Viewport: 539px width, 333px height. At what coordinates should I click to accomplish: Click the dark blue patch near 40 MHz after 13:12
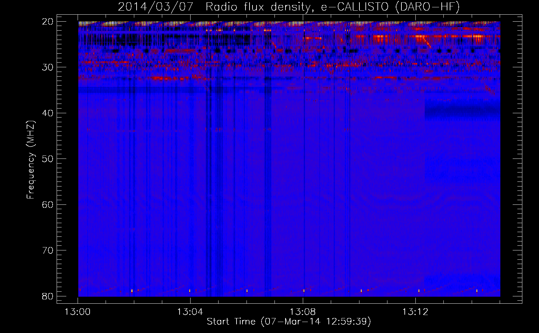[x=462, y=110]
